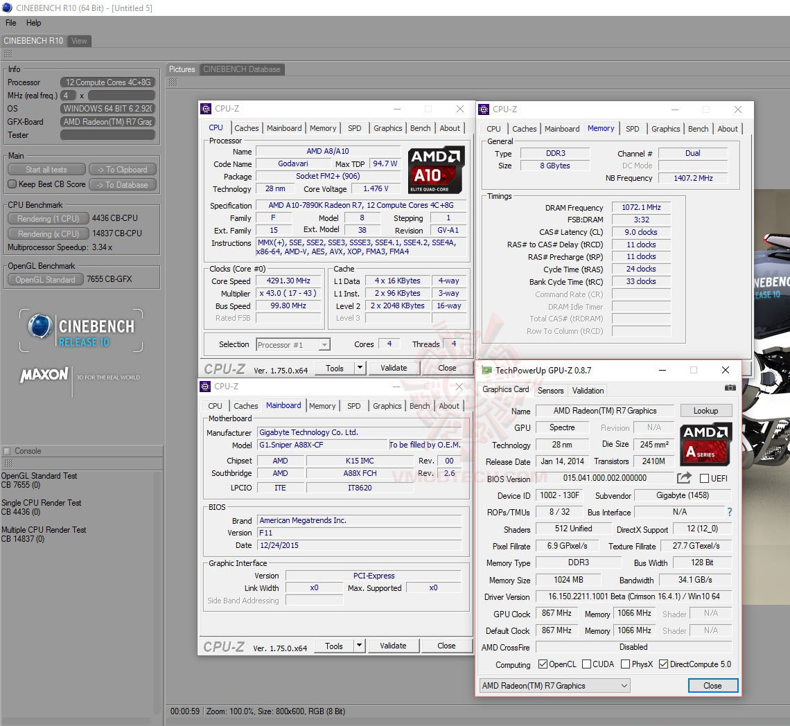
Task: Click the DRAM Frequency value 1072.1 MHz
Action: pyautogui.click(x=641, y=207)
